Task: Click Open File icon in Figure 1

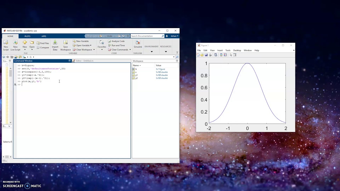Action: [x=202, y=55]
